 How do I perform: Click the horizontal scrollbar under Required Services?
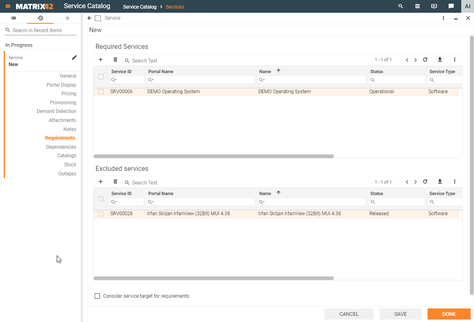pos(214,156)
